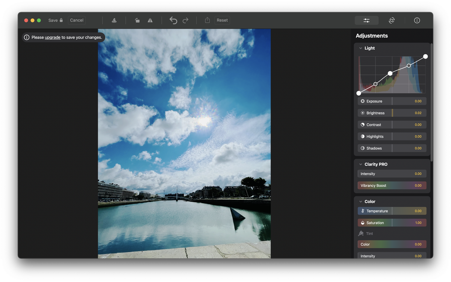Click the Brightness slider

point(392,113)
